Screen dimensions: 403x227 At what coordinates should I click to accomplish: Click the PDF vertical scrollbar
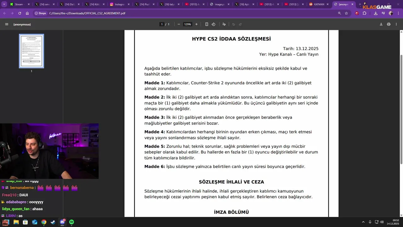[x=401, y=109]
